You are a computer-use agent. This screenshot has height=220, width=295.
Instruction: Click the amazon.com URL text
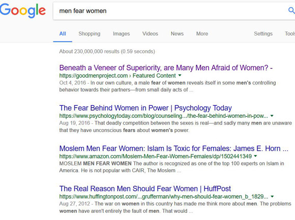[x=156, y=156]
